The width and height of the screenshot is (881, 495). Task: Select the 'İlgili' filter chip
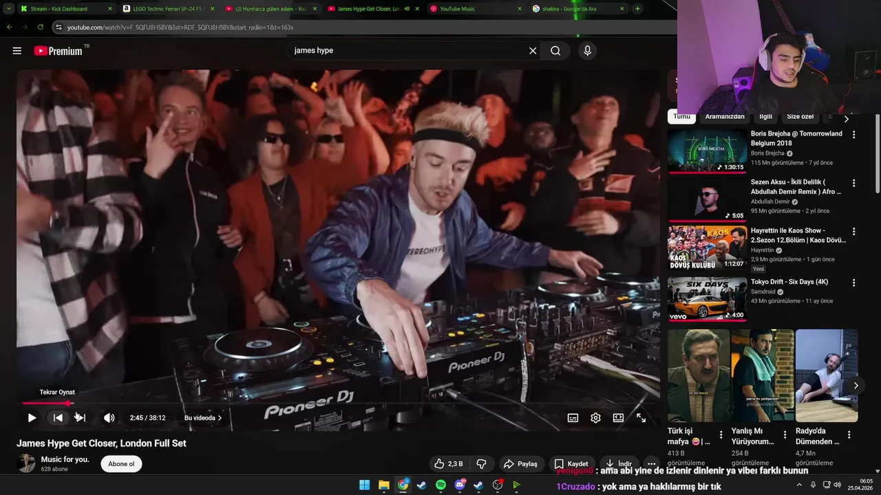(x=765, y=117)
